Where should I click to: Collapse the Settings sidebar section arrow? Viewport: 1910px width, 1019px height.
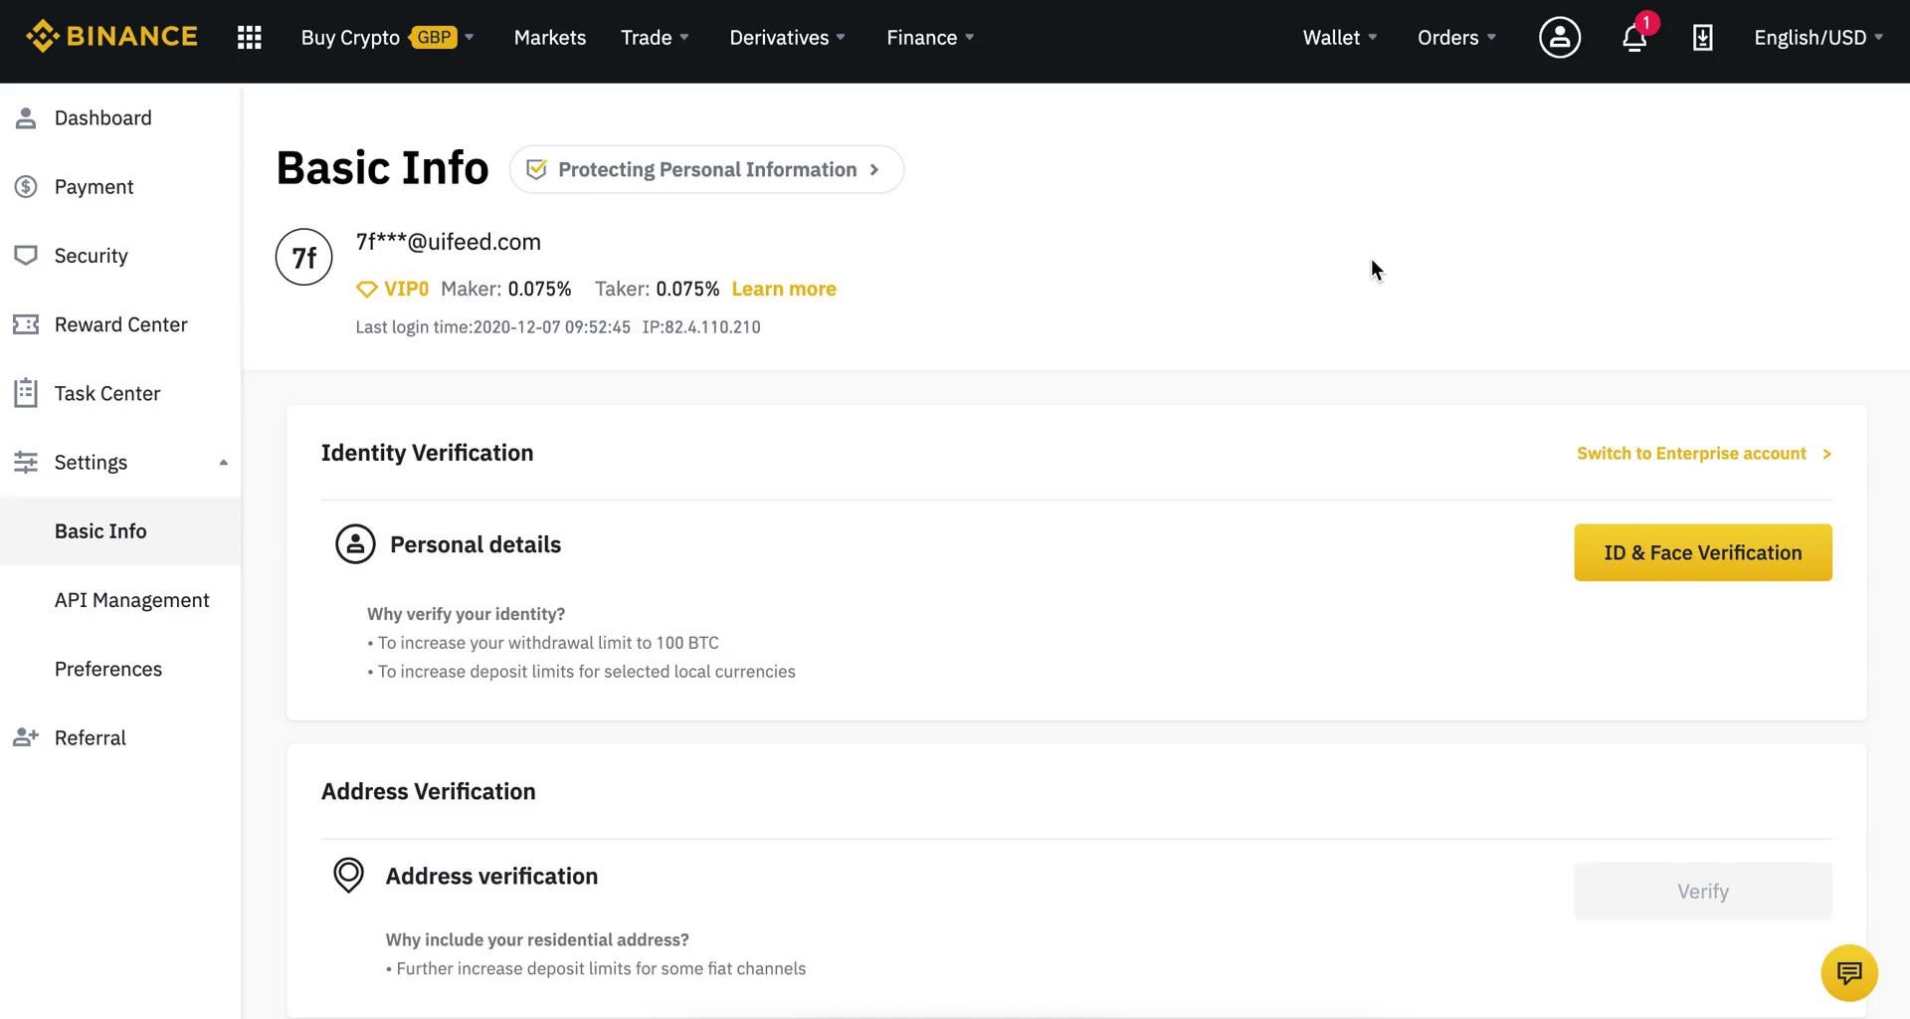(x=224, y=463)
